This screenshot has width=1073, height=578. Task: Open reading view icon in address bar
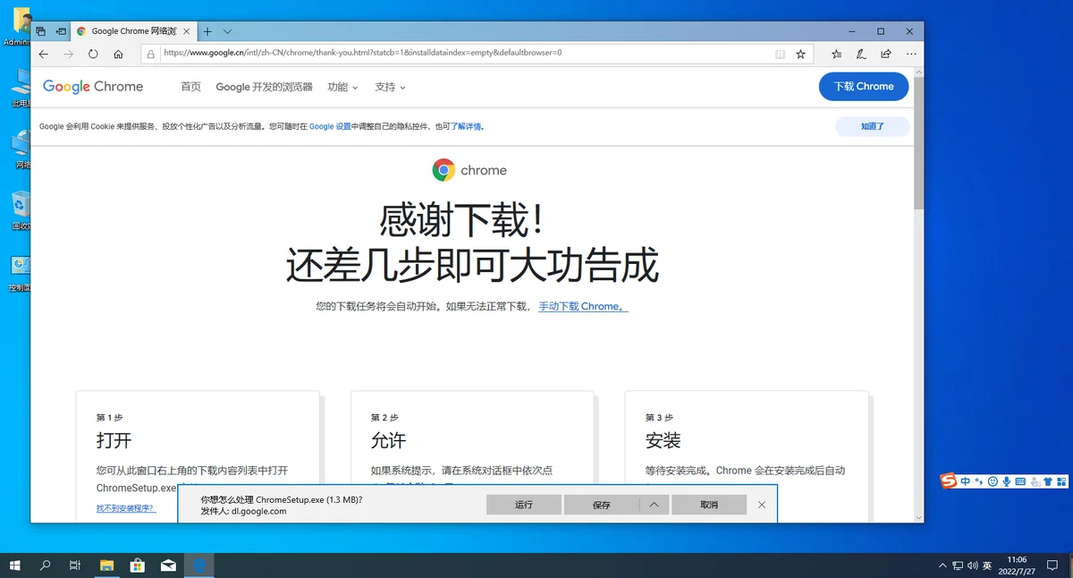click(x=780, y=54)
